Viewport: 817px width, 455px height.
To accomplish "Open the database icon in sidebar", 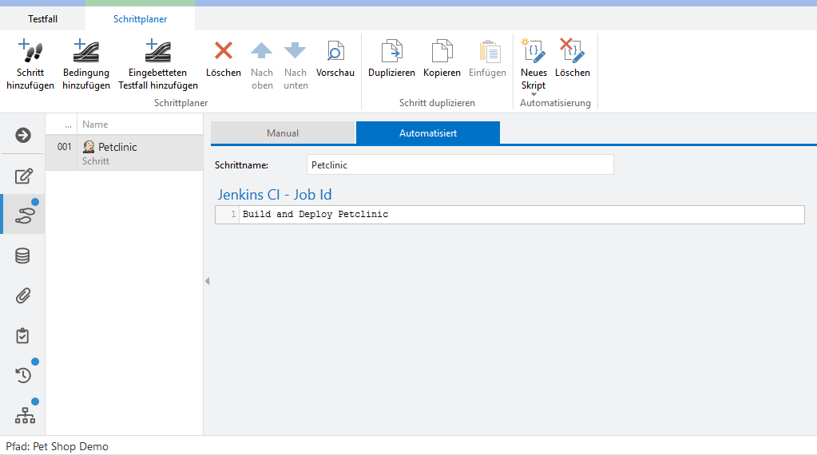I will coord(23,255).
